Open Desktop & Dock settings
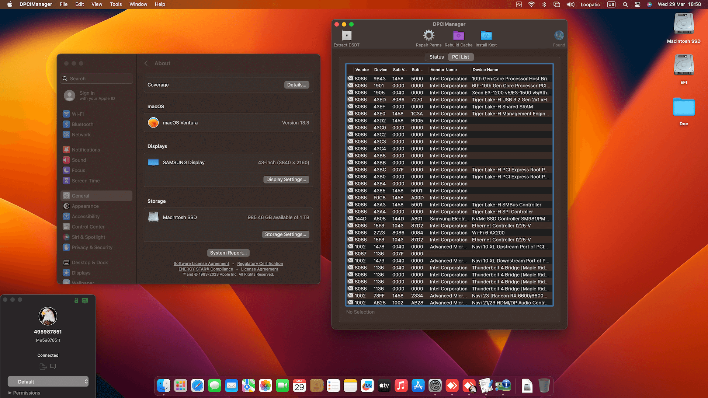The image size is (708, 398). (x=89, y=262)
